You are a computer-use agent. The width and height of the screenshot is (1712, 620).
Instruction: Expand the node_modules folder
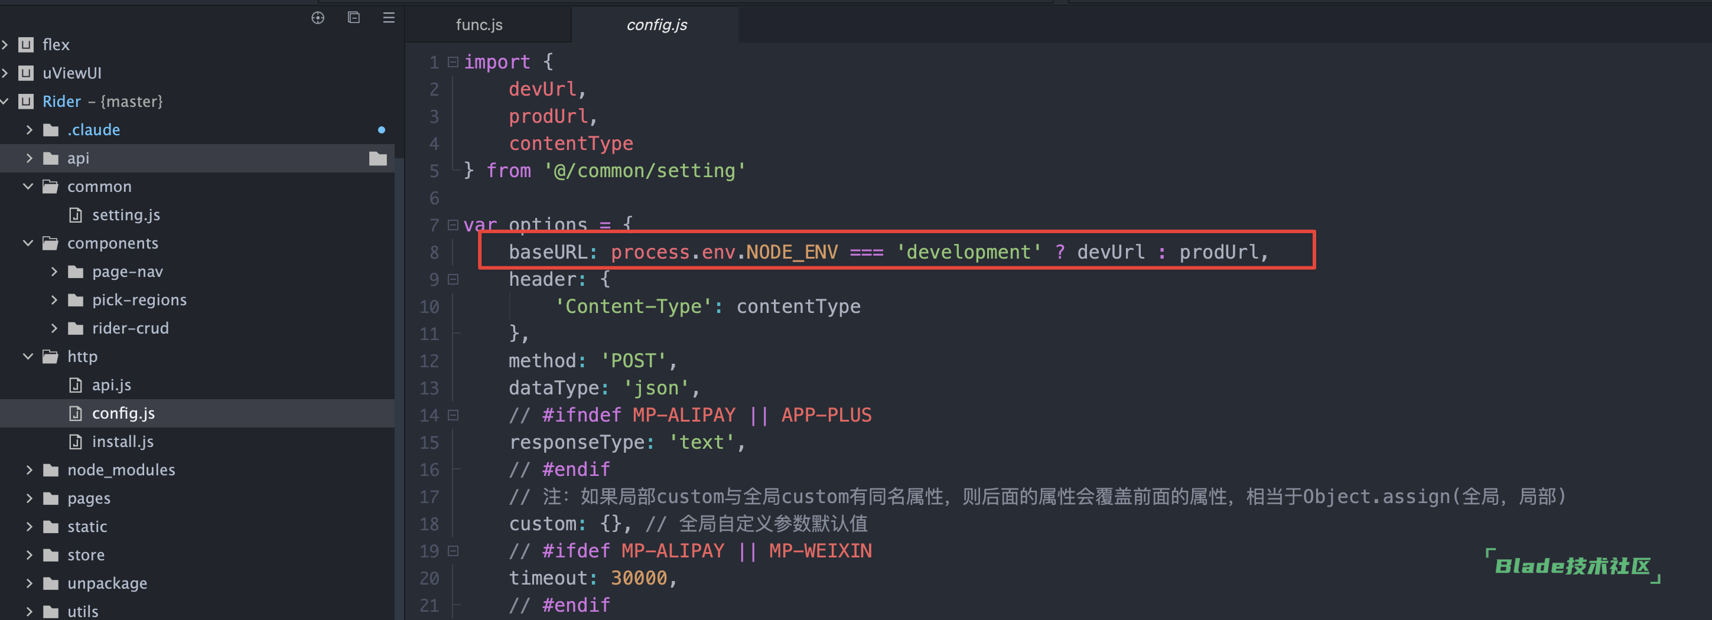point(28,469)
